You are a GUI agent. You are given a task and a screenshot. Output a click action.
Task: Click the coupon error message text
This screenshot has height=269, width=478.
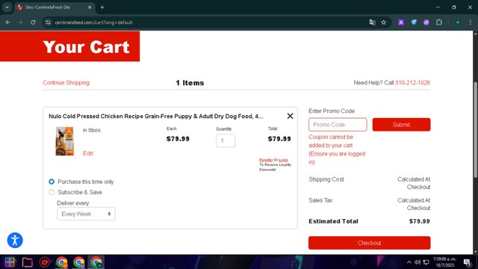coord(337,149)
